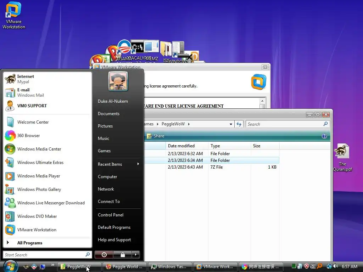Click the Explorer Search box
363x272 pixels.
point(288,124)
